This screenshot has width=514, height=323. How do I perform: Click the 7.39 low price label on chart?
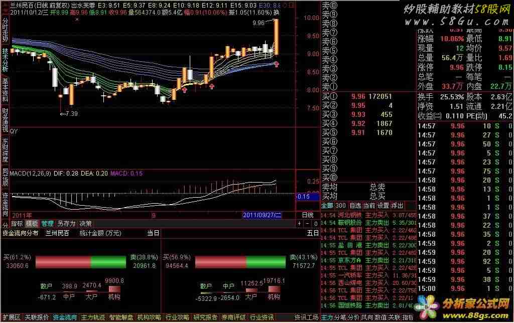[69, 114]
